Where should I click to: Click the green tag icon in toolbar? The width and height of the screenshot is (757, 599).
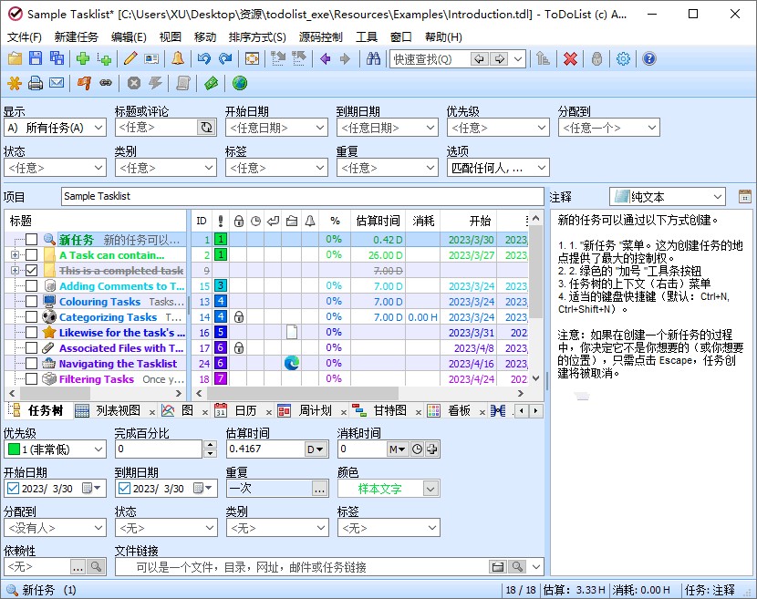[x=211, y=84]
